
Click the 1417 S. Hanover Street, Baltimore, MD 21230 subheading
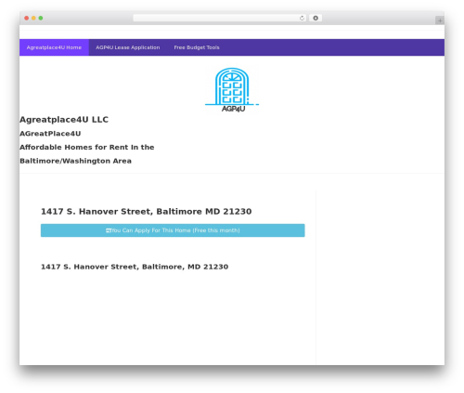(135, 267)
